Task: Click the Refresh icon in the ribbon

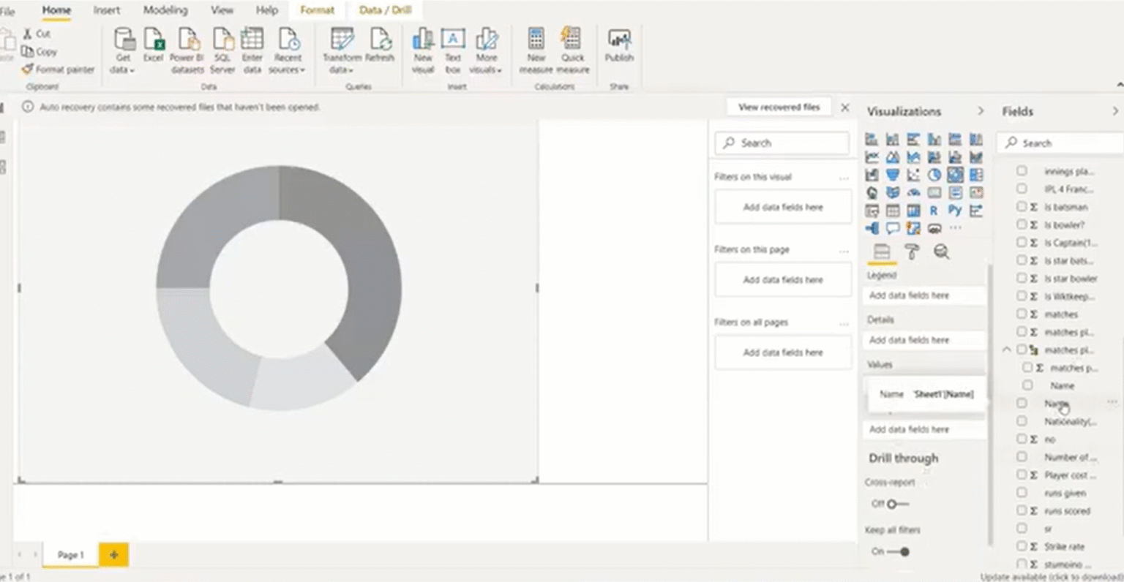Action: [x=380, y=44]
